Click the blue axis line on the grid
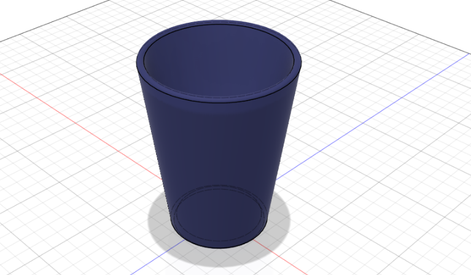This screenshot has width=471, height=275. click(x=373, y=117)
